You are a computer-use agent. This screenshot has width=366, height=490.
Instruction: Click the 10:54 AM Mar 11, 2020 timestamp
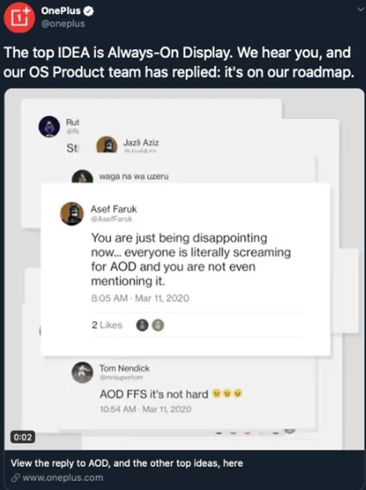coord(146,410)
